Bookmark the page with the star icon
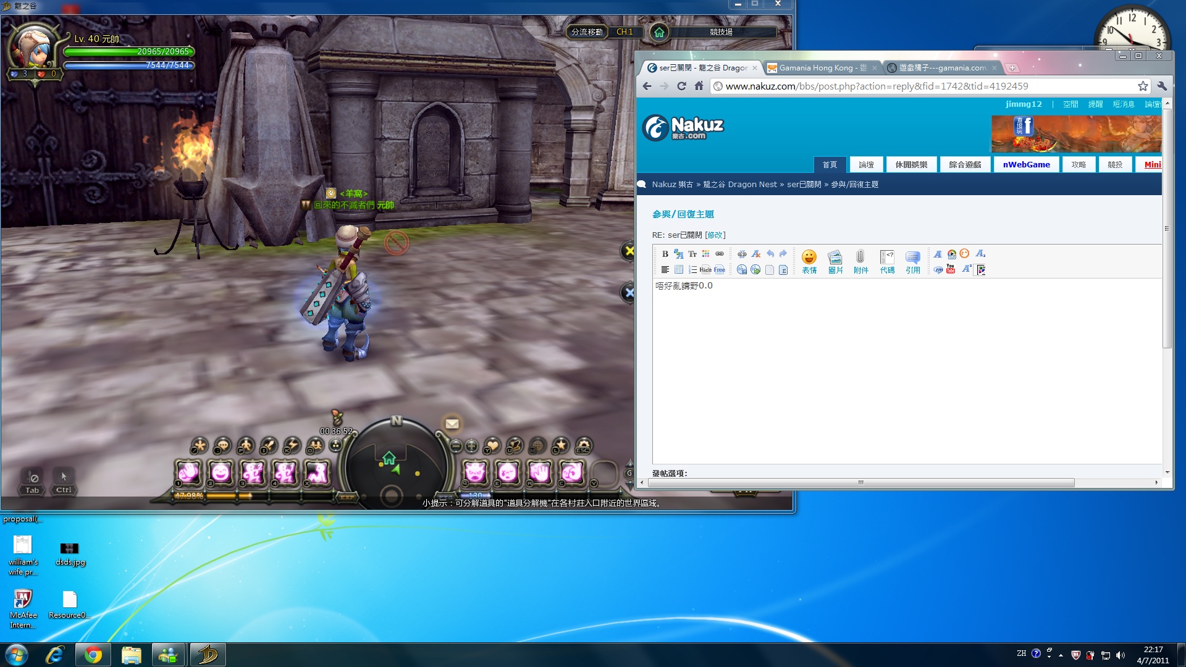1186x667 pixels. 1143,86
